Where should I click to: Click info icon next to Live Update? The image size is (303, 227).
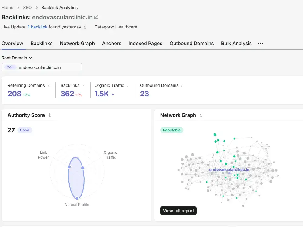85,27
